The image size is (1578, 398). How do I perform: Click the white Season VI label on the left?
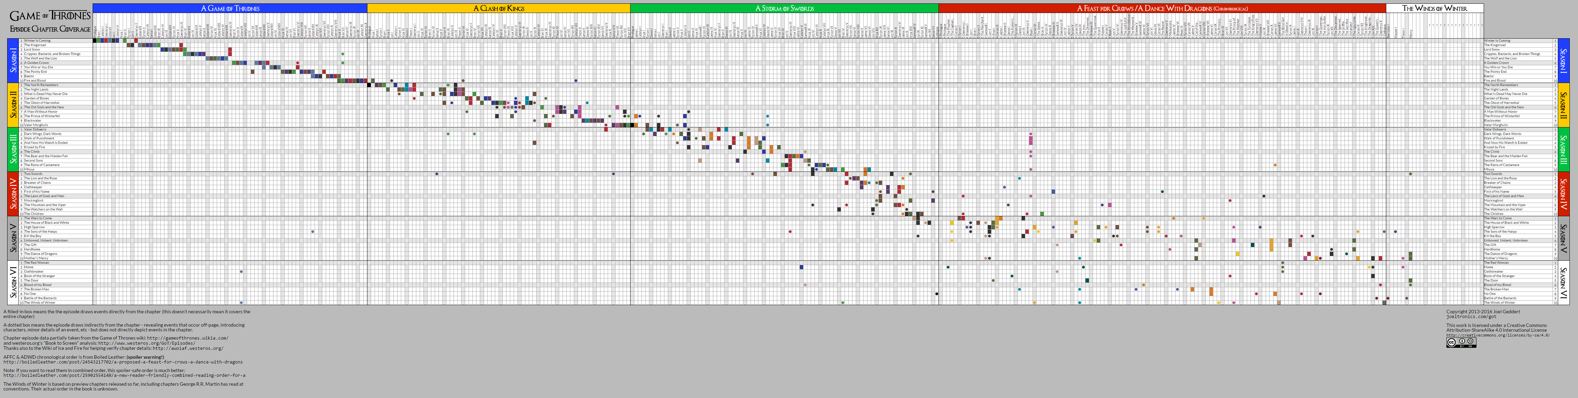pos(13,282)
